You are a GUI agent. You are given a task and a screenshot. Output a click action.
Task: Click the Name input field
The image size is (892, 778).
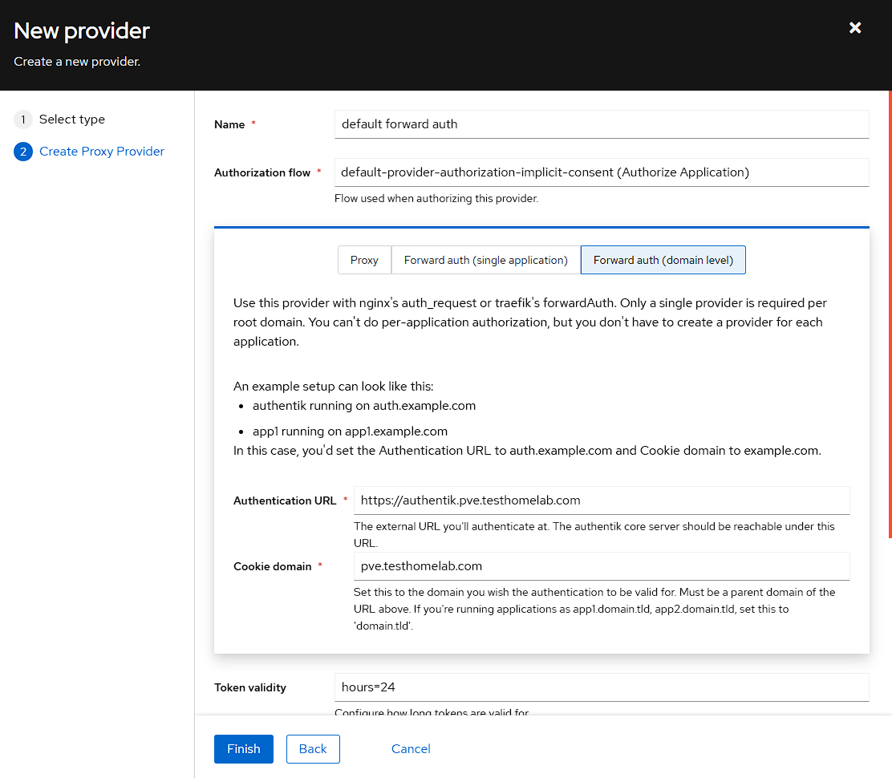pyautogui.click(x=601, y=124)
